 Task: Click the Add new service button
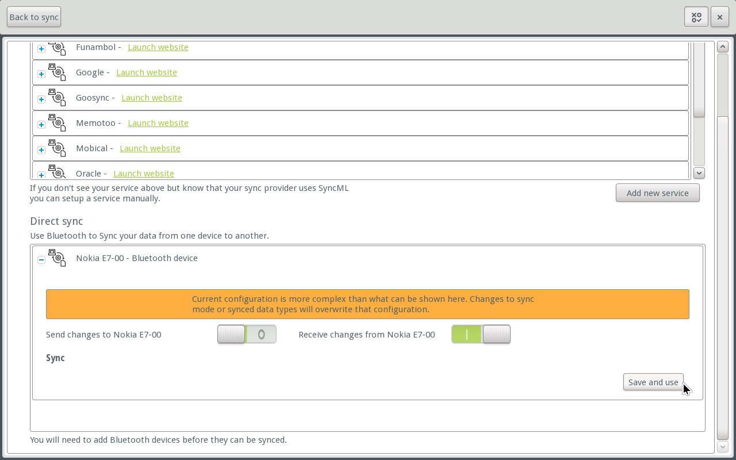[657, 193]
